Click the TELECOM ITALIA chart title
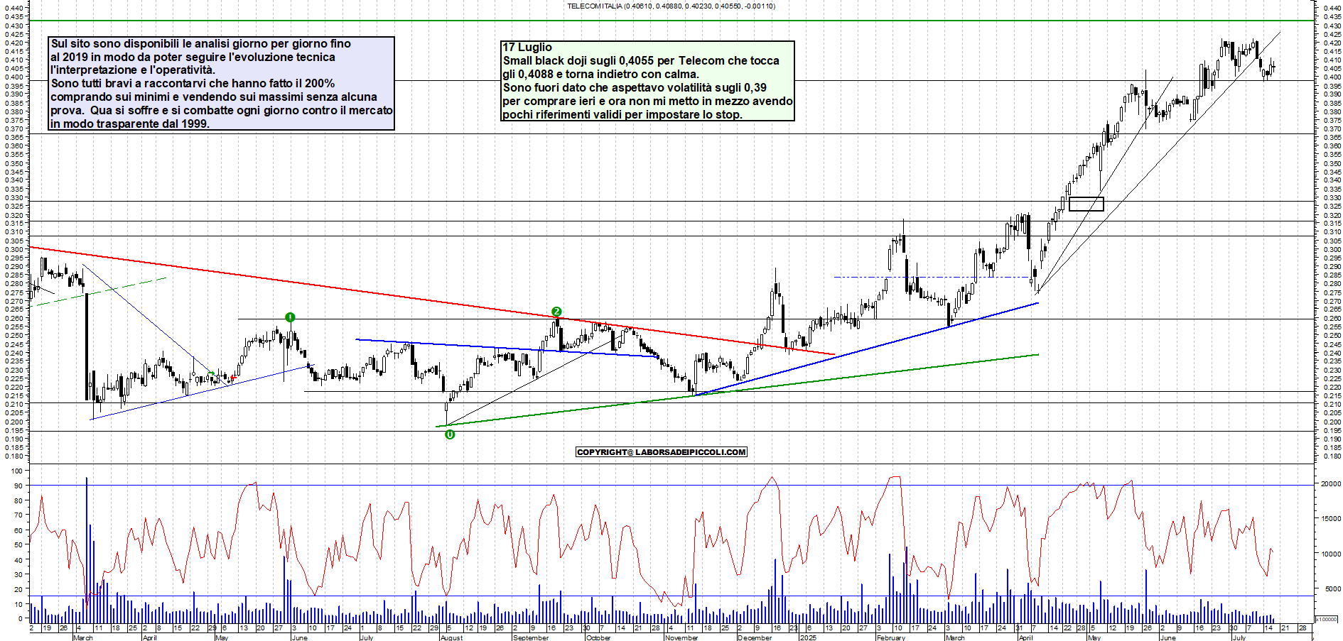 [671, 6]
